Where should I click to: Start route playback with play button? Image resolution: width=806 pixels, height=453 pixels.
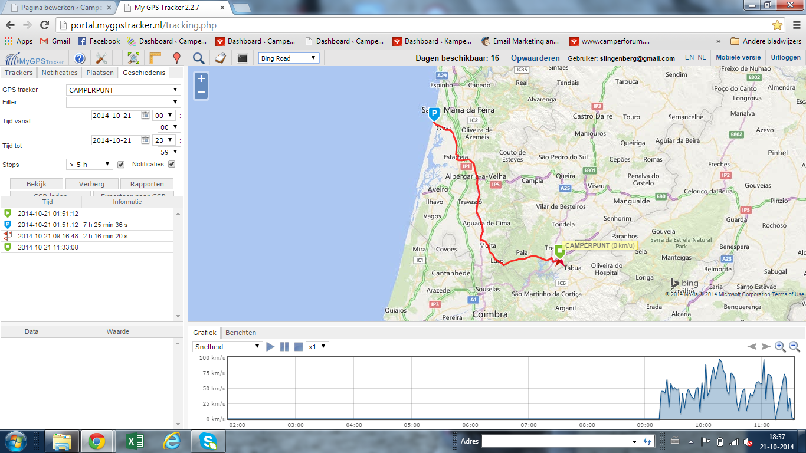[x=270, y=347]
